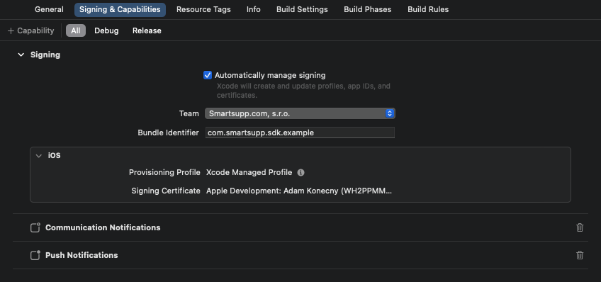Click the iOS group label
Viewport: 601px width, 282px height.
click(x=54, y=156)
